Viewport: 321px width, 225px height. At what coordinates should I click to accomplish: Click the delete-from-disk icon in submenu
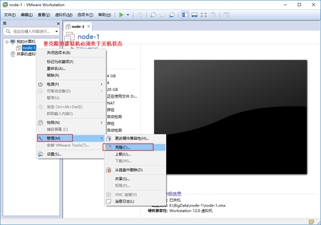(109, 170)
